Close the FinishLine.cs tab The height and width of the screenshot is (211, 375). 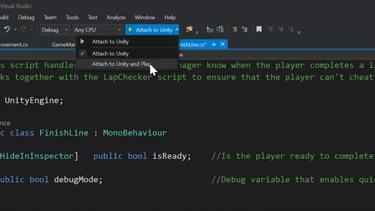coord(223,44)
